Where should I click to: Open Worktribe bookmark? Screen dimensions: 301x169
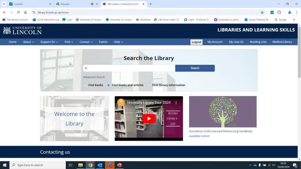click(x=144, y=19)
